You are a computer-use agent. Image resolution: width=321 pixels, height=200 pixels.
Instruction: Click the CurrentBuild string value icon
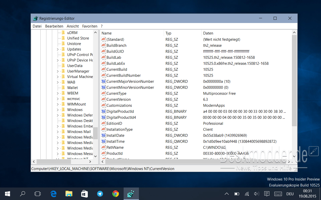pos(104,69)
